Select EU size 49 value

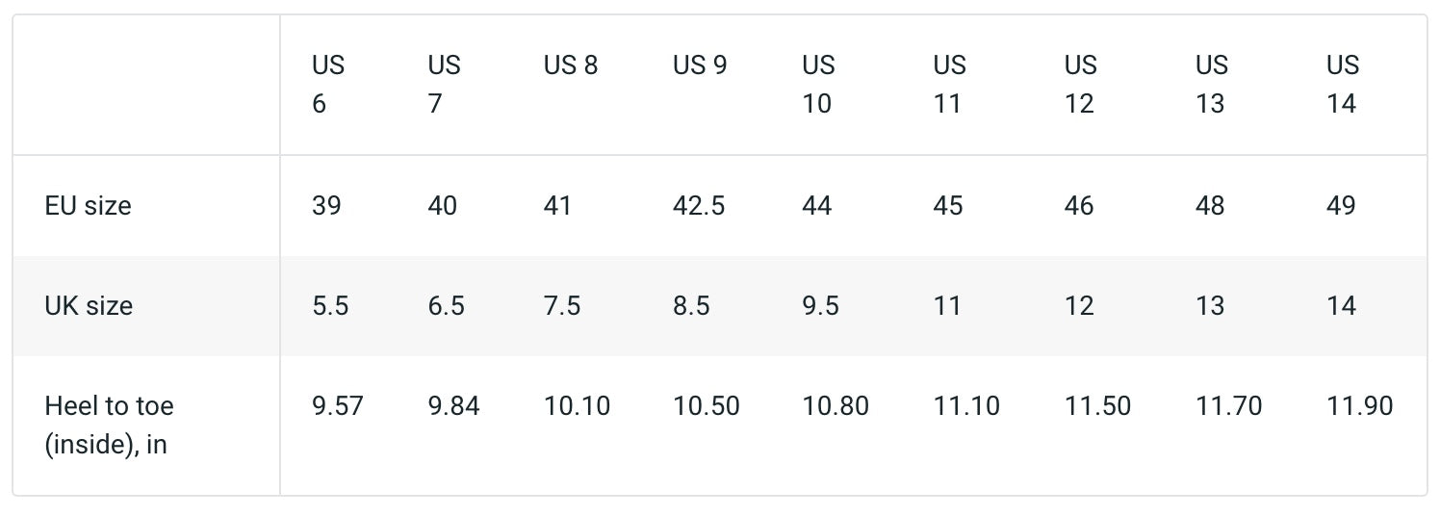1341,206
